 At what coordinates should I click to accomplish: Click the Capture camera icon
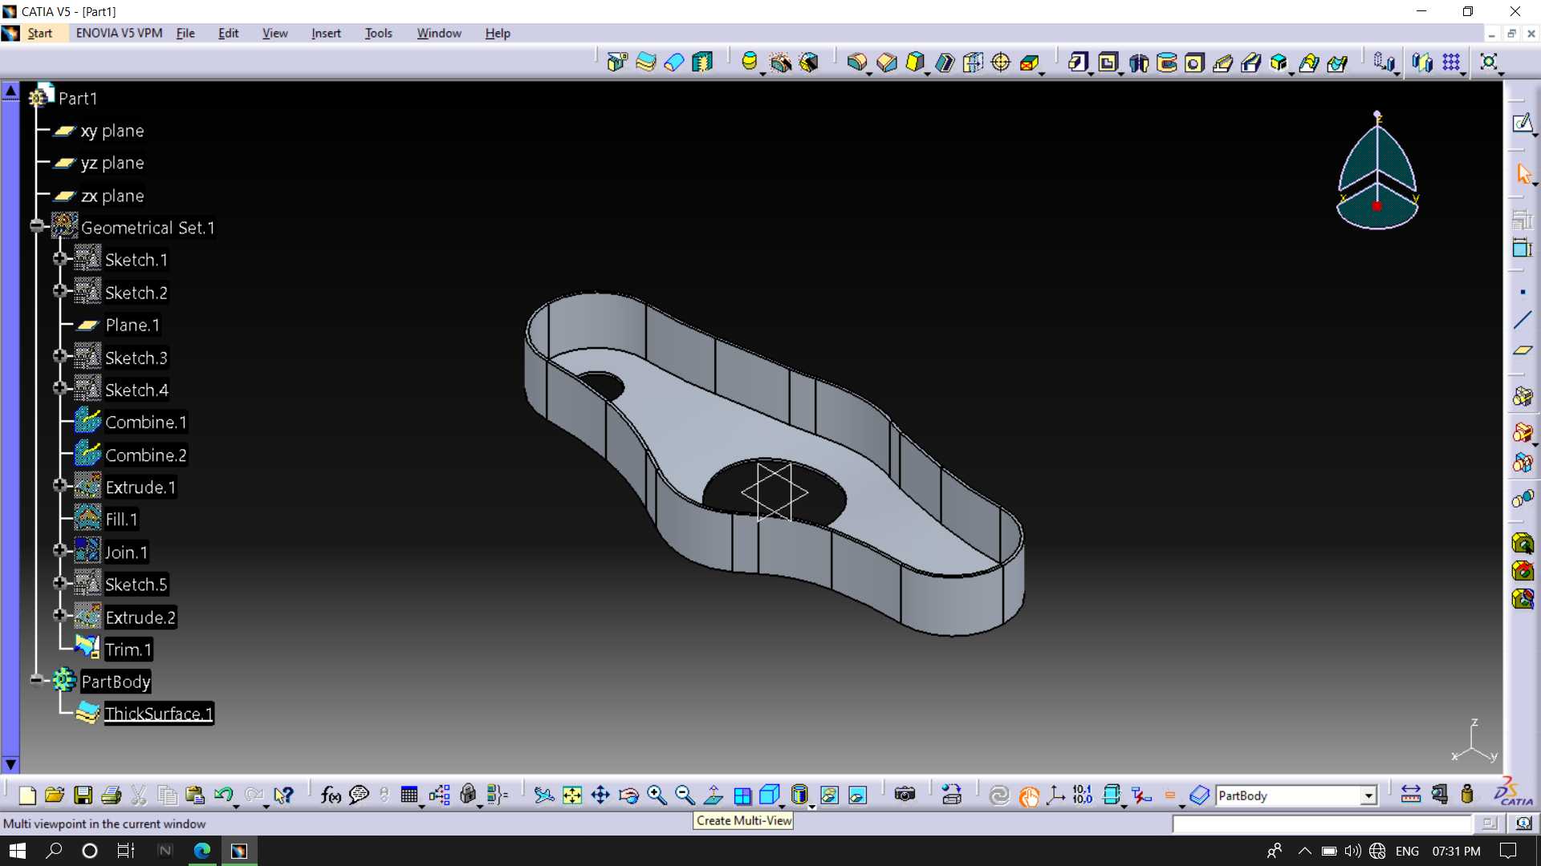point(905,795)
